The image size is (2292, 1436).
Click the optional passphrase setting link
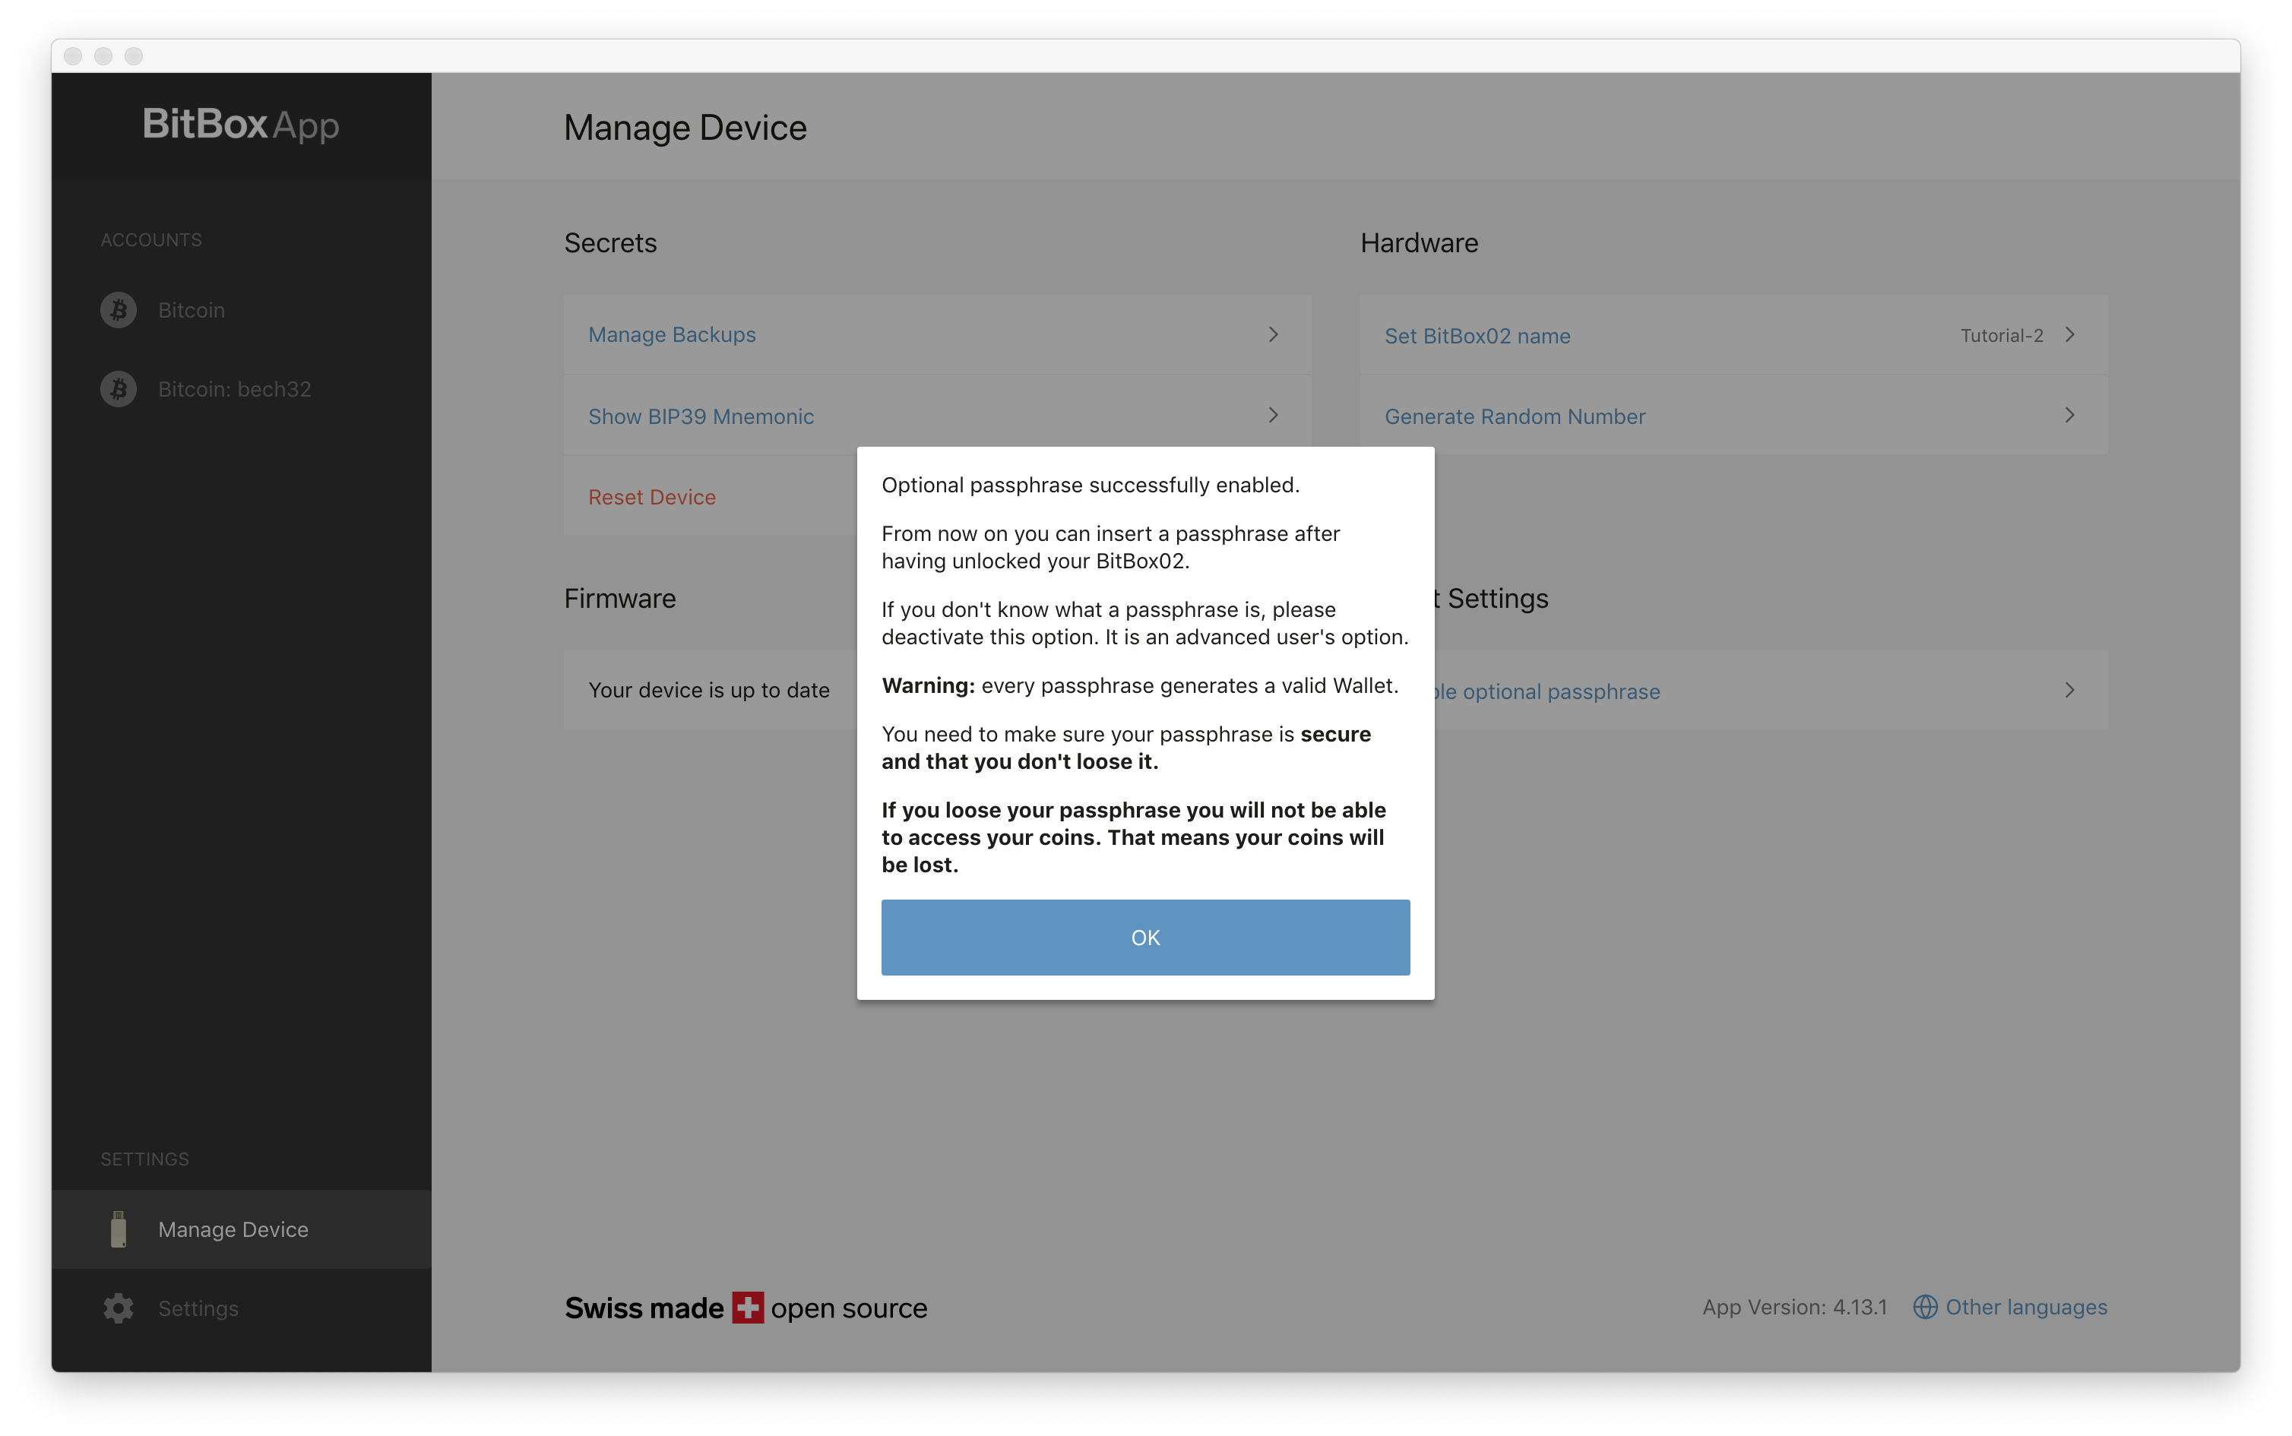click(1546, 691)
